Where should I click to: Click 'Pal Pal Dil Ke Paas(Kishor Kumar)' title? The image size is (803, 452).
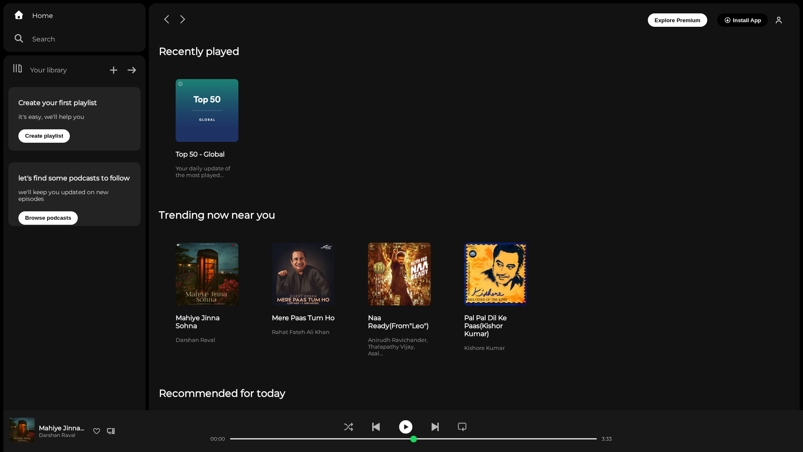(x=485, y=326)
